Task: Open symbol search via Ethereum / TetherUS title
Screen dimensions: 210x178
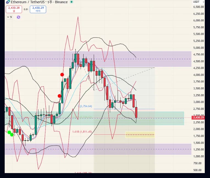Action: click(x=27, y=2)
